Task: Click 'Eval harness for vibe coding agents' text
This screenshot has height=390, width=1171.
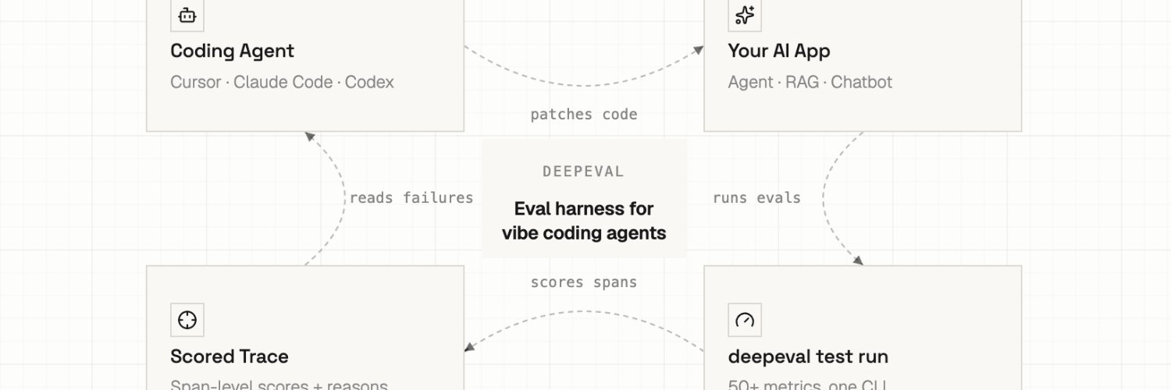Action: pos(584,221)
